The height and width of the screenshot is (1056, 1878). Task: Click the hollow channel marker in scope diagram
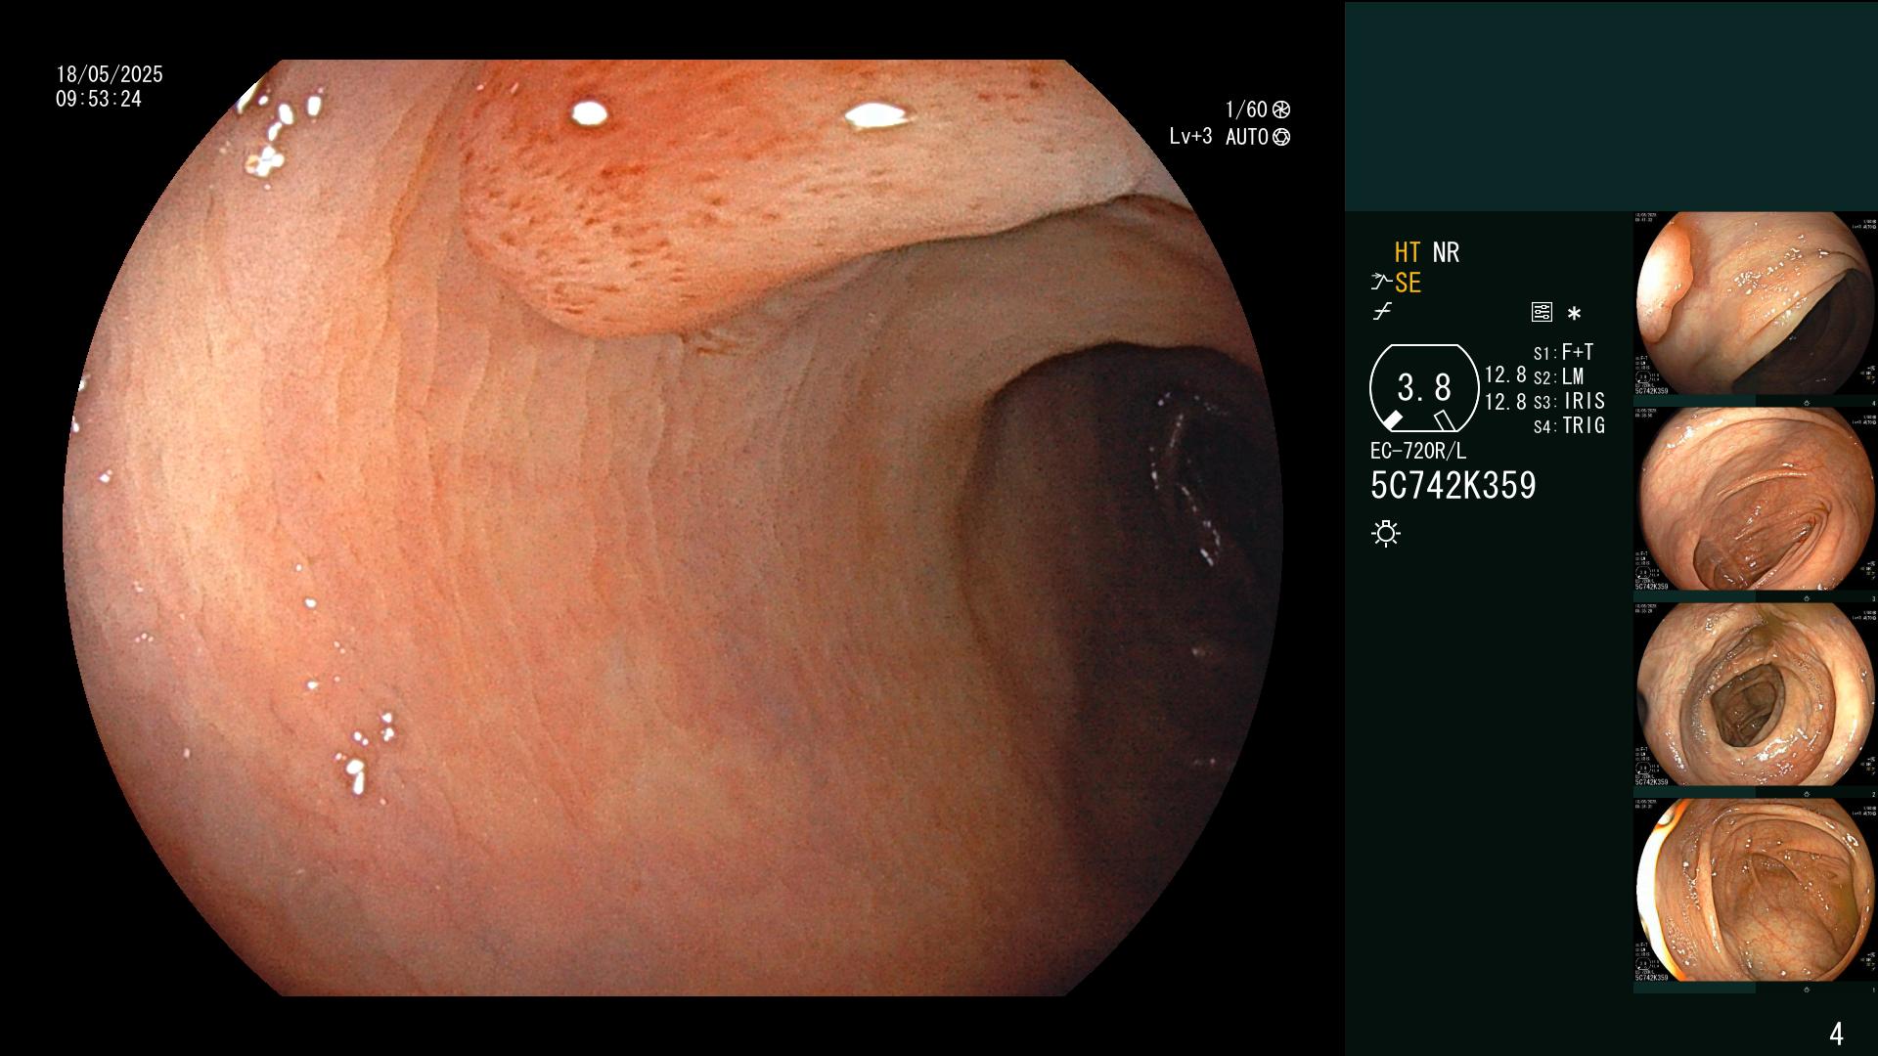click(x=1446, y=420)
